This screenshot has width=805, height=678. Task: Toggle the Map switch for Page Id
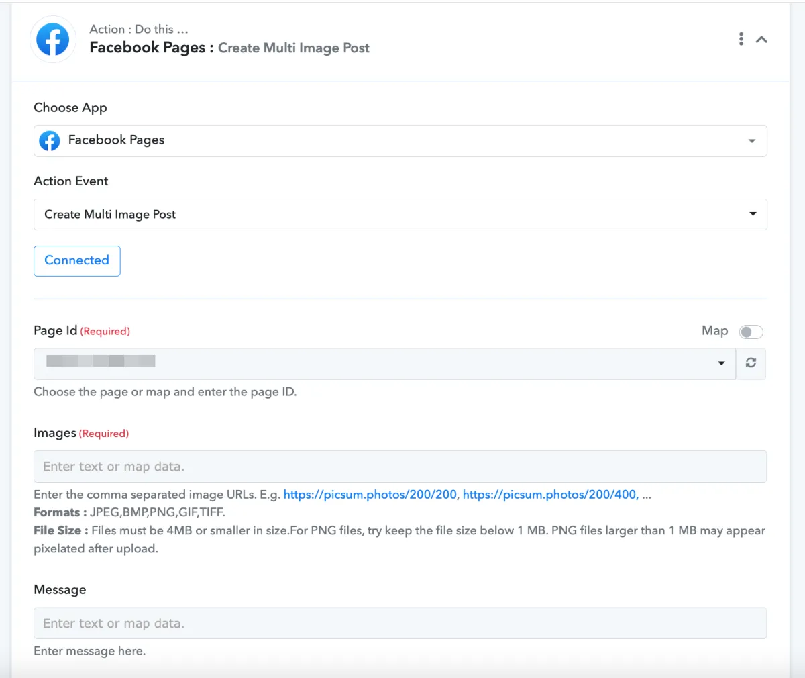(751, 332)
